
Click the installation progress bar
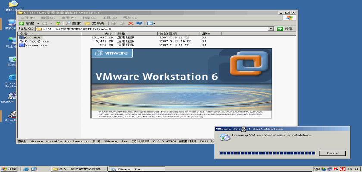[x=267, y=153]
